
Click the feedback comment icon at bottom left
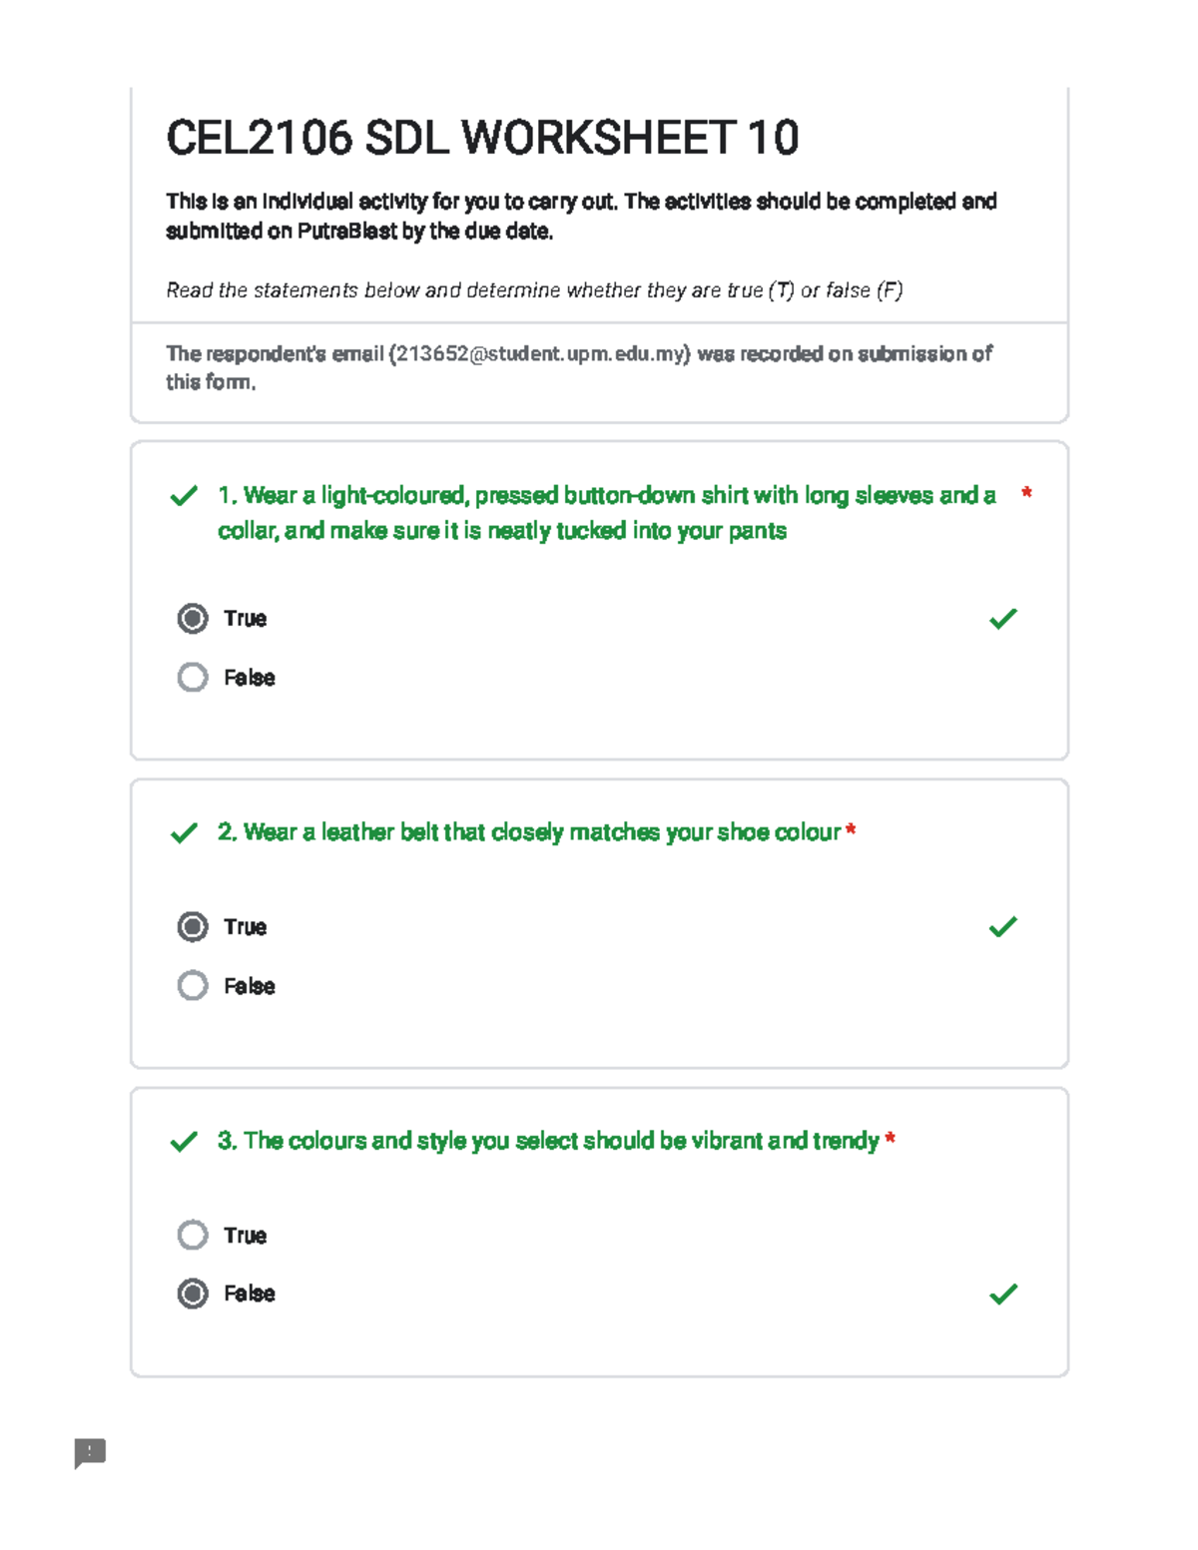[91, 1455]
